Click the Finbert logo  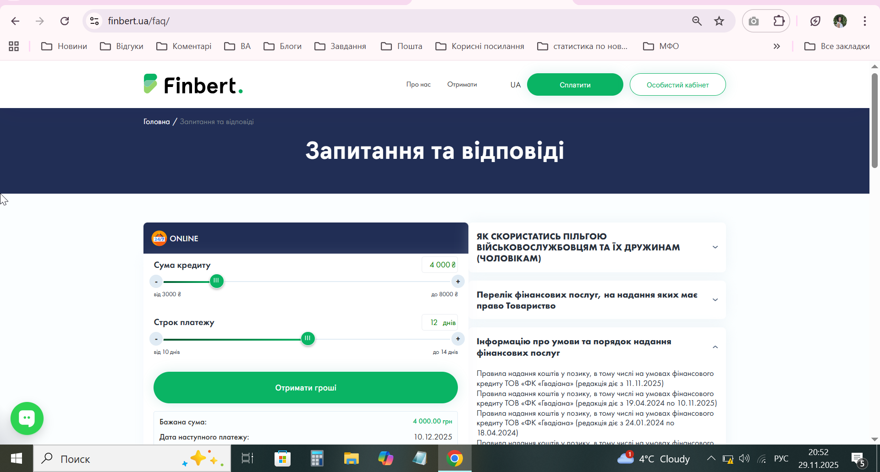pyautogui.click(x=193, y=85)
